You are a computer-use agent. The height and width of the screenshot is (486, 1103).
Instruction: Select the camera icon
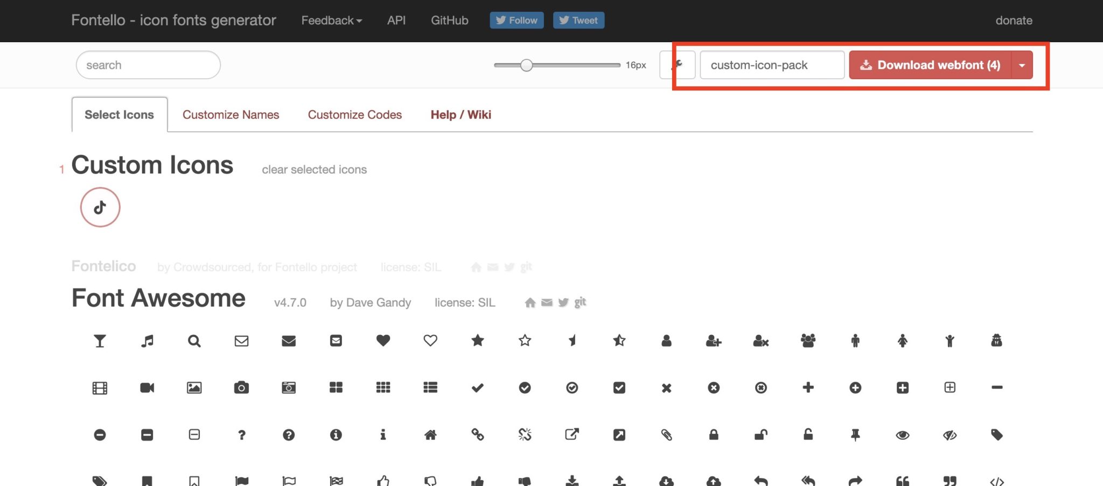click(x=242, y=388)
